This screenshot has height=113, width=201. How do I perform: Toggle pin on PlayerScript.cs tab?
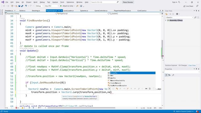point(59,11)
